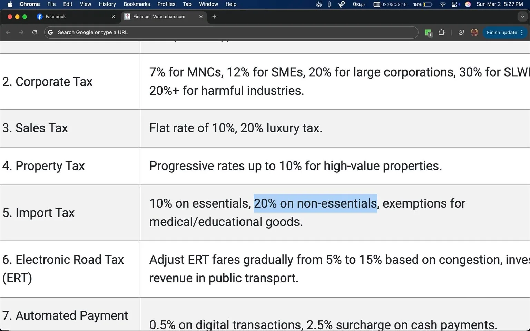Open the Profiles menu
This screenshot has width=530, height=331.
click(166, 4)
